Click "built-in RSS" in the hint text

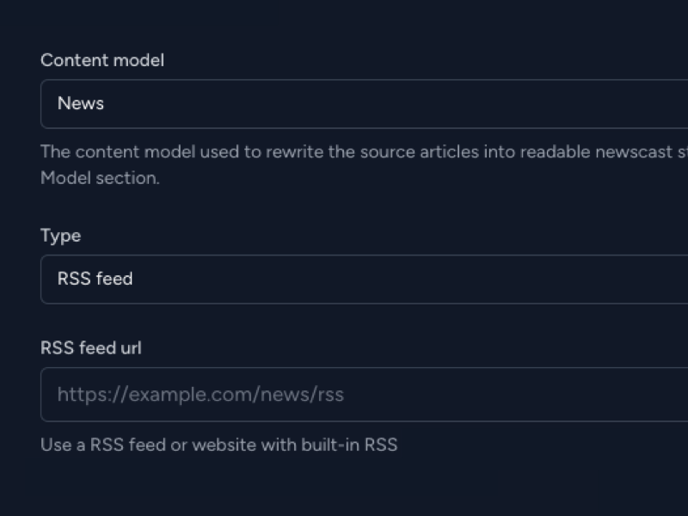point(349,445)
